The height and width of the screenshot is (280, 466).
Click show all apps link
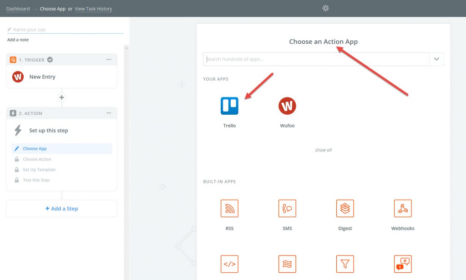coord(323,150)
